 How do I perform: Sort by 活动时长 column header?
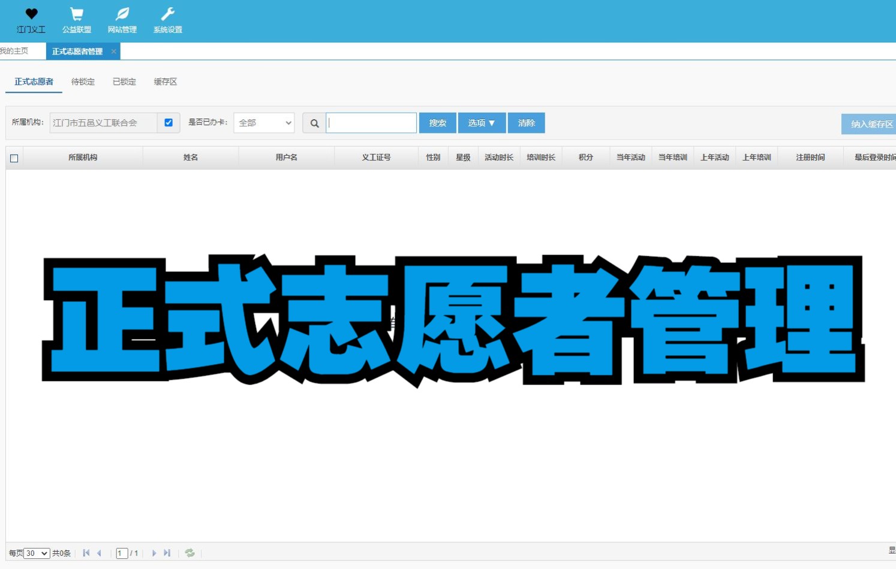[499, 158]
